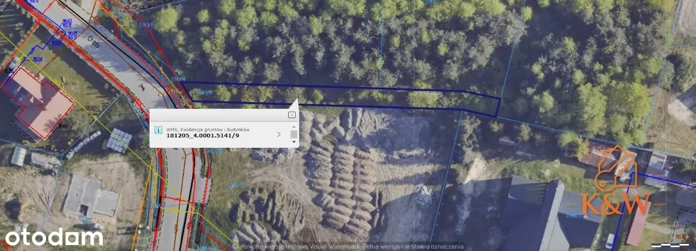Click the popup scrollbar thumb

pyautogui.click(x=294, y=134)
